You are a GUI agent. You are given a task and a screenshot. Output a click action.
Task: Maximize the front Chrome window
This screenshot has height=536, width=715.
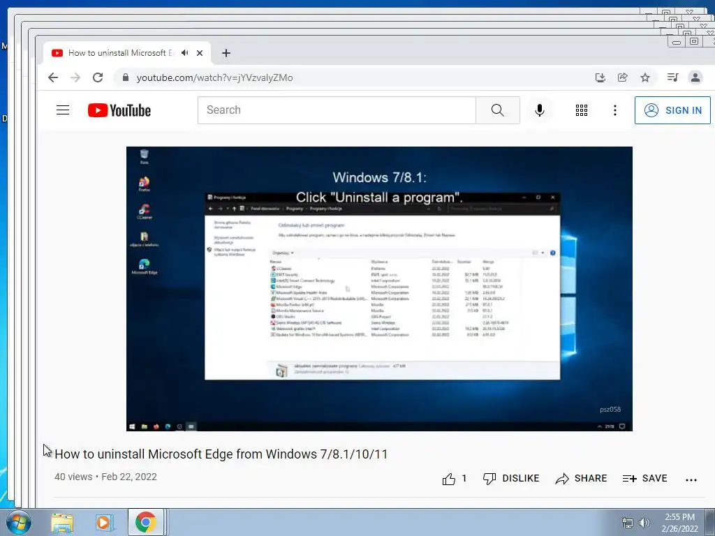click(x=694, y=41)
